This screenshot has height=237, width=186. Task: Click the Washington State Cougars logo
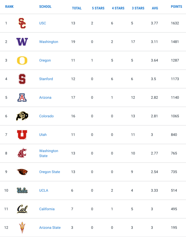[x=22, y=153]
